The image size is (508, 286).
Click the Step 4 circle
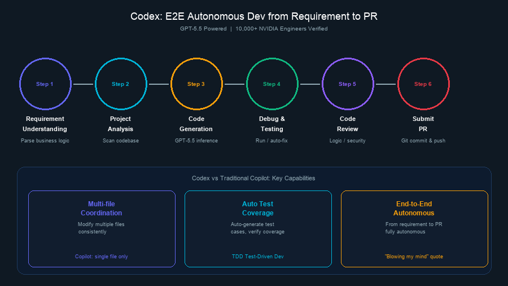point(272,84)
